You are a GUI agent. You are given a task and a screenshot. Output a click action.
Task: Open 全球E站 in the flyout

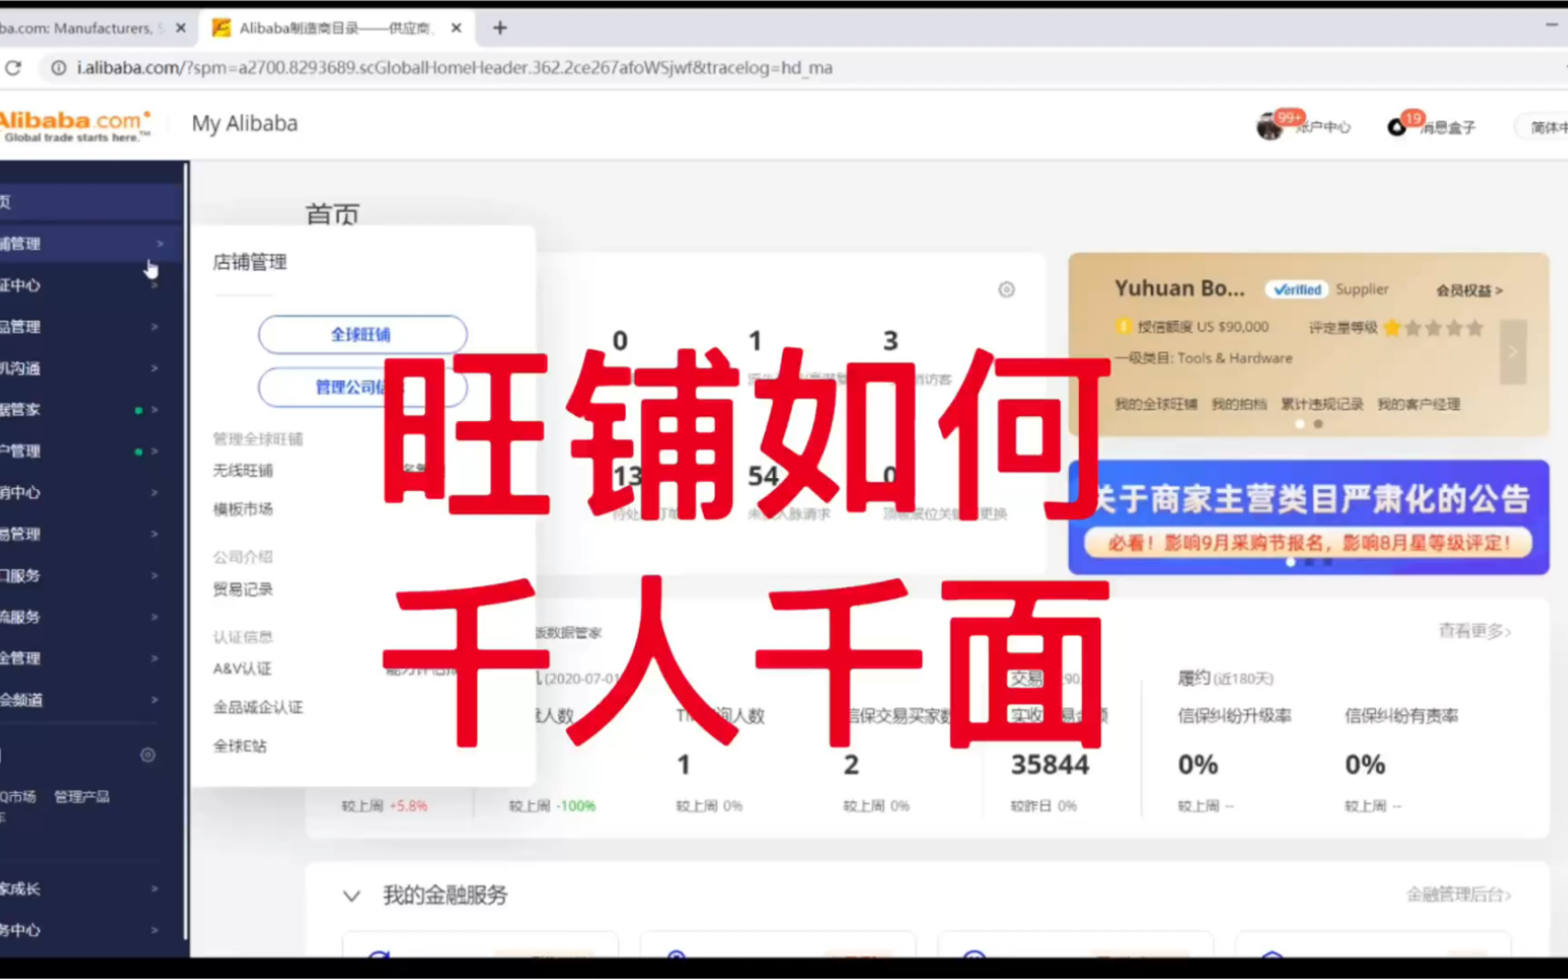tap(240, 746)
